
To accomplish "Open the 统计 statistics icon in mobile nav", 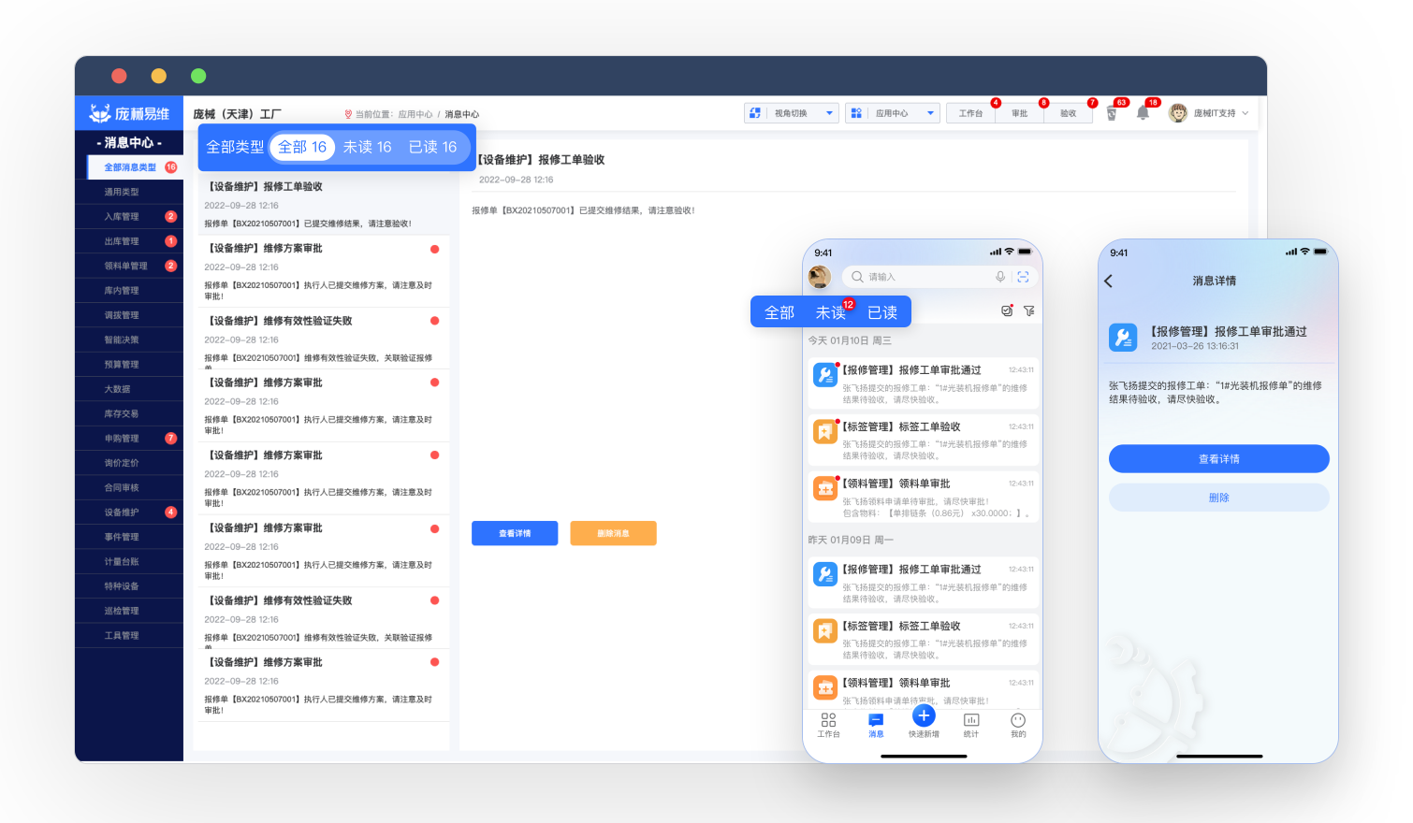I will point(971,721).
